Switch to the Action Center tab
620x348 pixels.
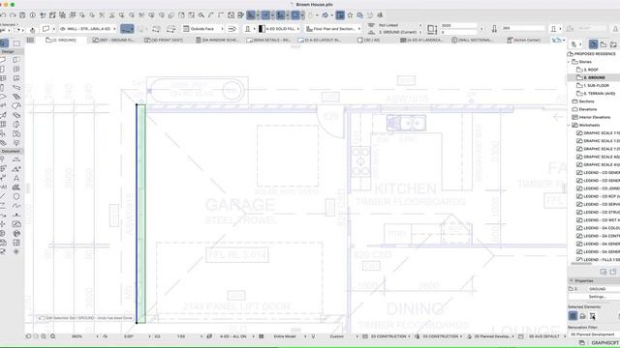click(x=524, y=40)
